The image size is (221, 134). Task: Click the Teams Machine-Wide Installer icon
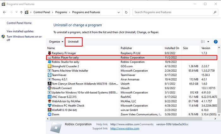[50, 71]
